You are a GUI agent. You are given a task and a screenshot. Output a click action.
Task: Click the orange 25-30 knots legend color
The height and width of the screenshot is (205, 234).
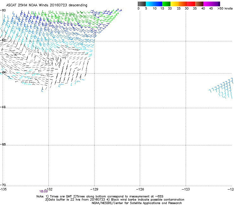click(x=183, y=4)
